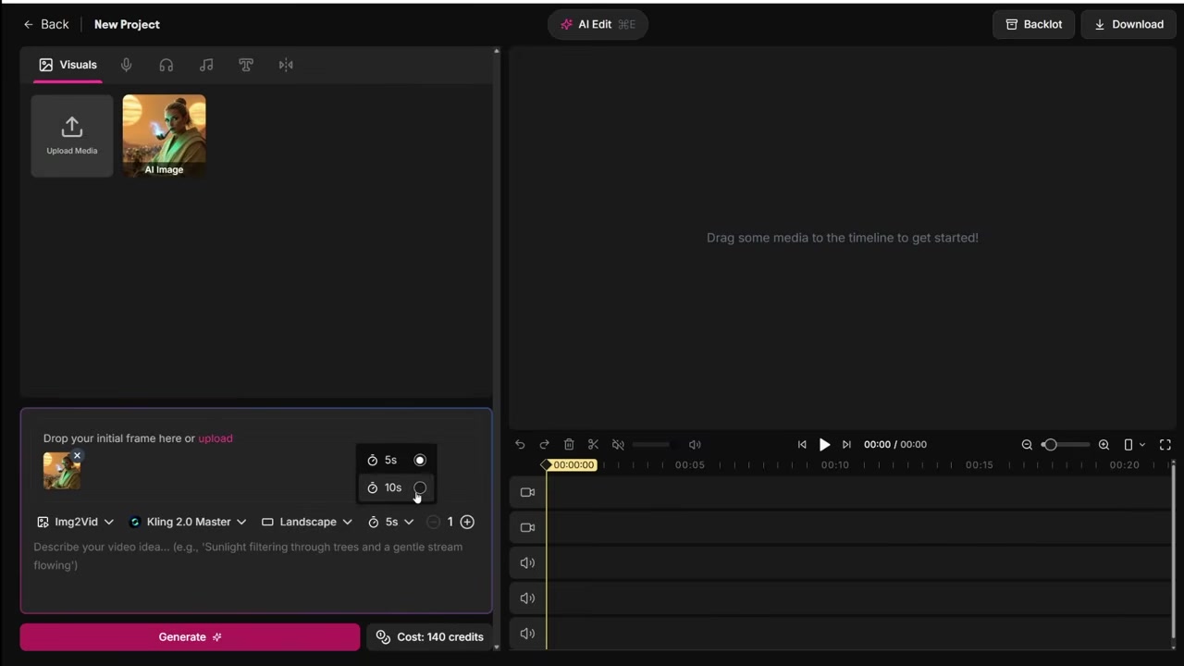The image size is (1184, 666).
Task: Click the initial frame thumbnail
Action: [61, 472]
